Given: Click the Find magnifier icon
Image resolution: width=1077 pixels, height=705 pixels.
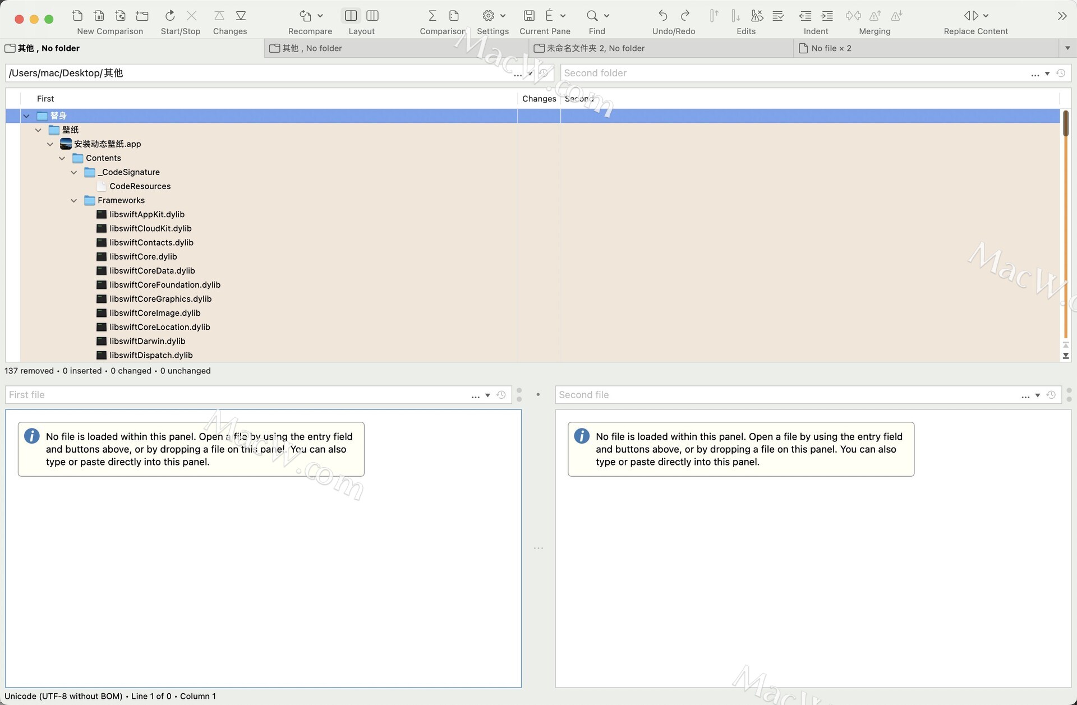Looking at the screenshot, I should (x=592, y=16).
